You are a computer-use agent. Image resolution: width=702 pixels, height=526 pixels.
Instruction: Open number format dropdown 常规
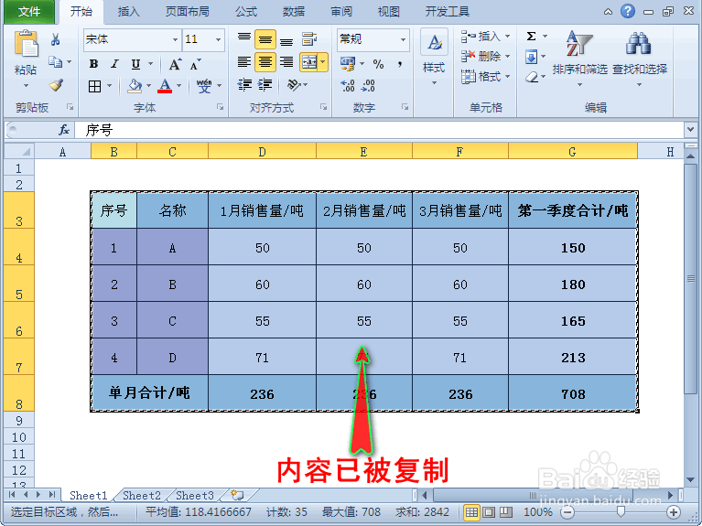(403, 39)
